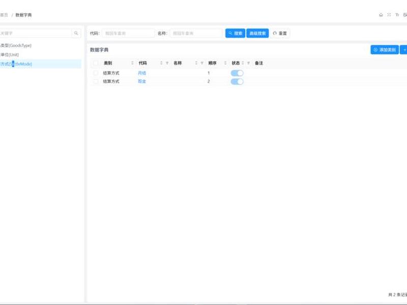Toggle the status switch for row 2

(x=237, y=81)
